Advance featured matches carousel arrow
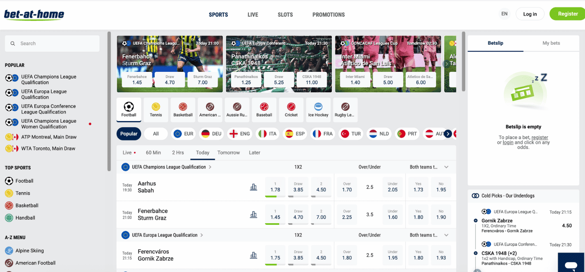585x272 pixels. [446, 64]
